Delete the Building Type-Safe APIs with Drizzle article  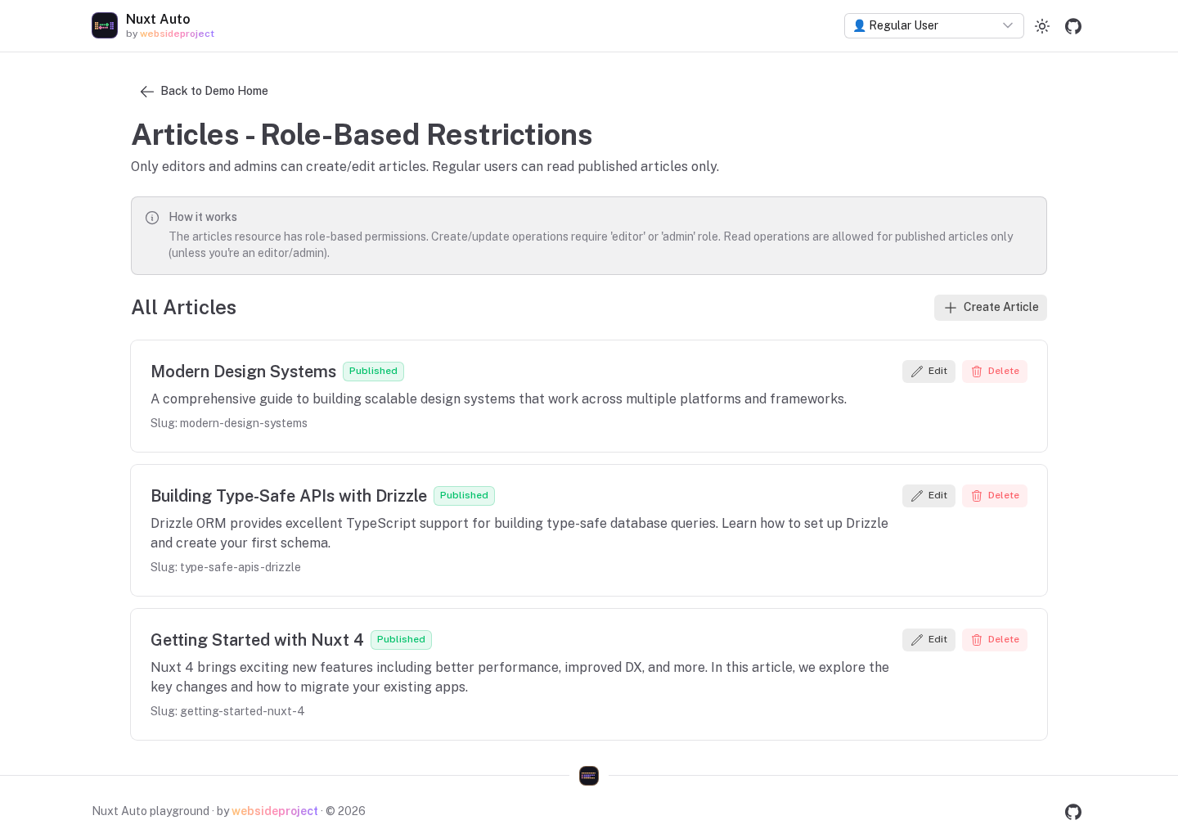coord(995,496)
